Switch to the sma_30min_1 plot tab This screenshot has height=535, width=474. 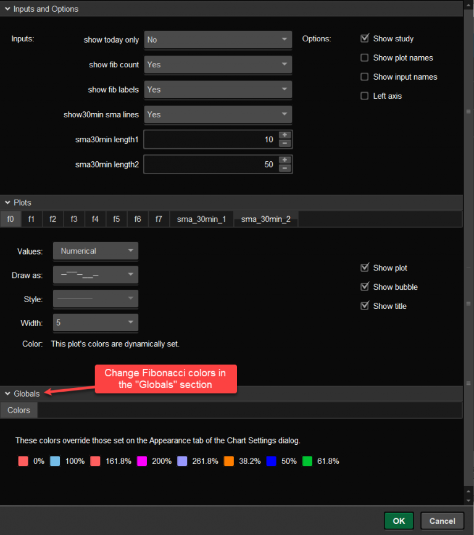(x=202, y=219)
